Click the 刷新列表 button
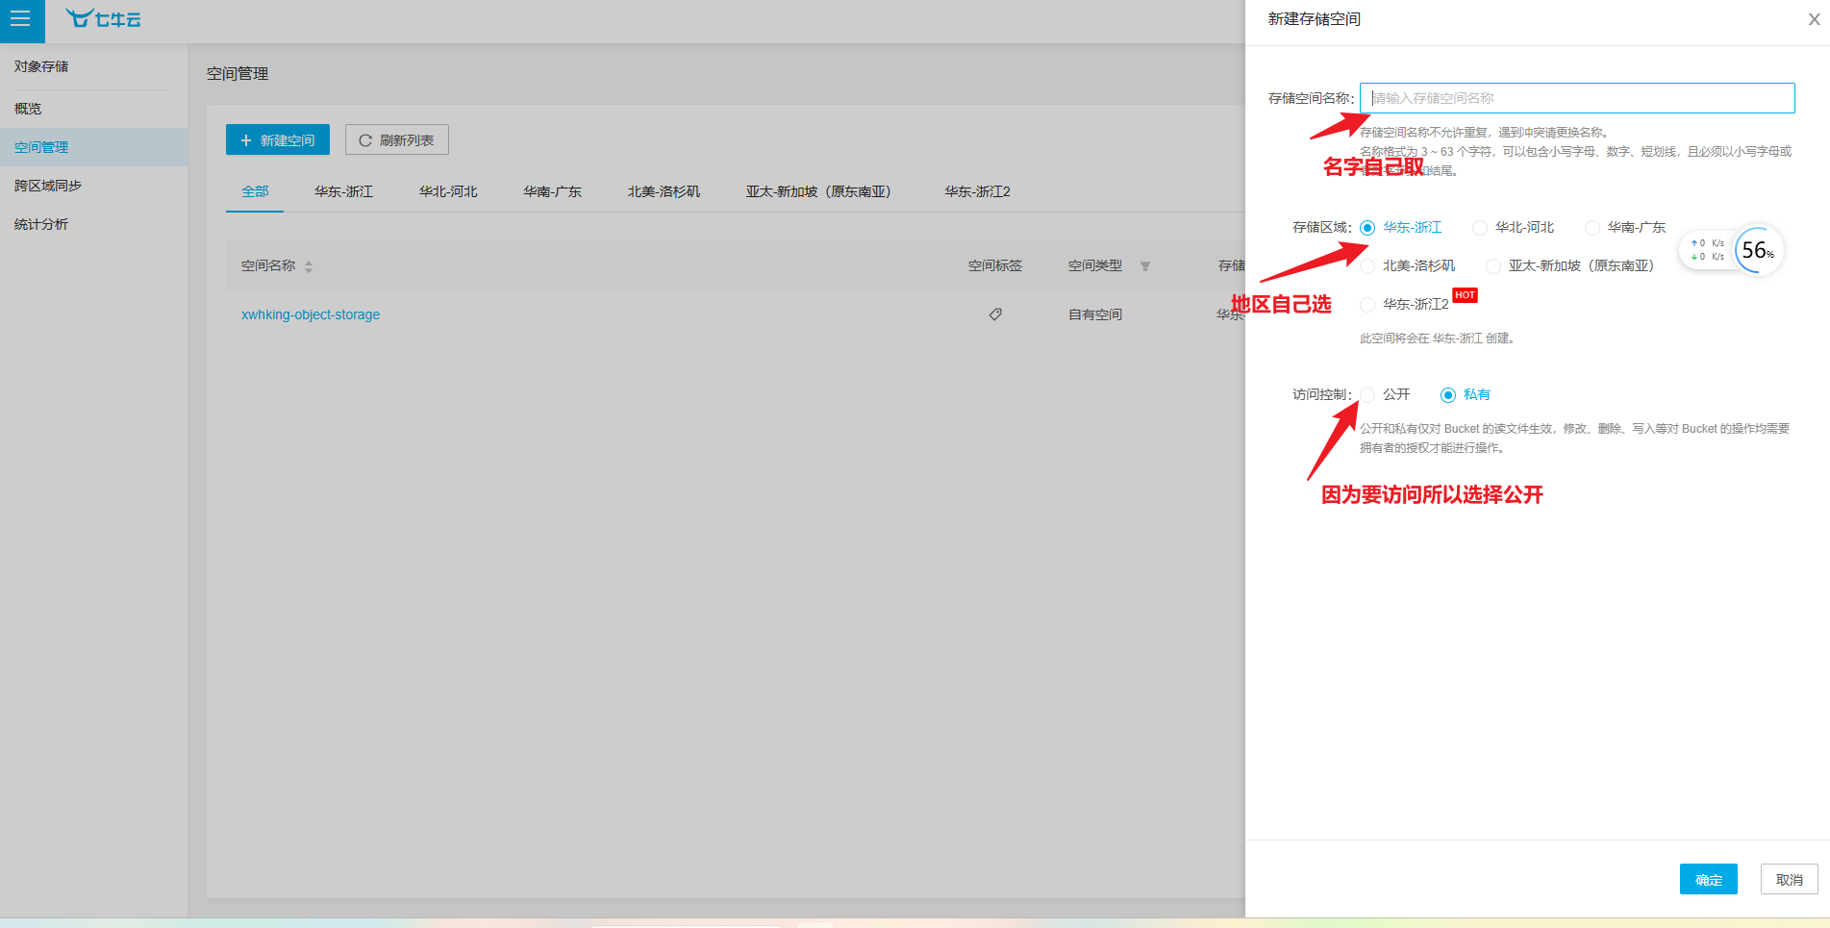 click(397, 139)
